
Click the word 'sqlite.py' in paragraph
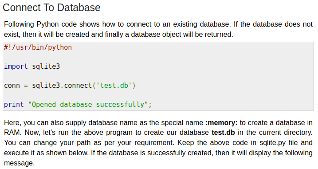(273, 143)
